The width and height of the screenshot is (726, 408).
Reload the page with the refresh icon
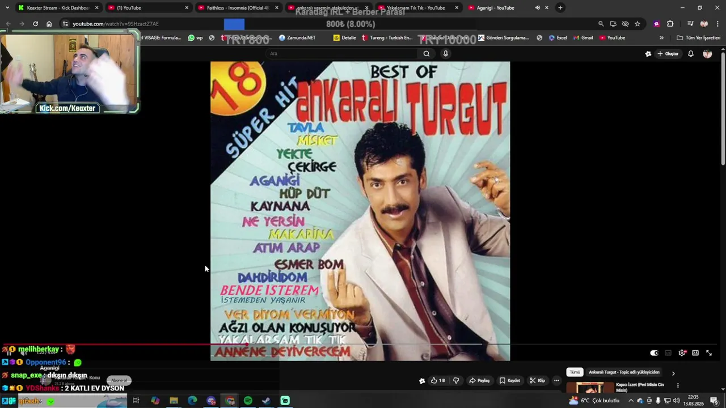pos(35,24)
